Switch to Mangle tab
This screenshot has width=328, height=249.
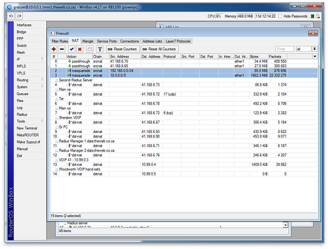(x=87, y=41)
